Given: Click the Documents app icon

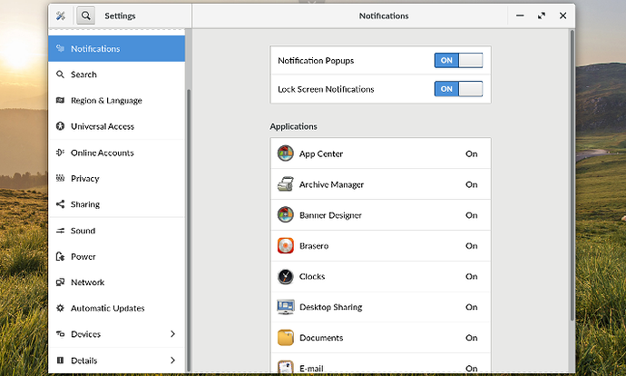Looking at the screenshot, I should pos(285,337).
